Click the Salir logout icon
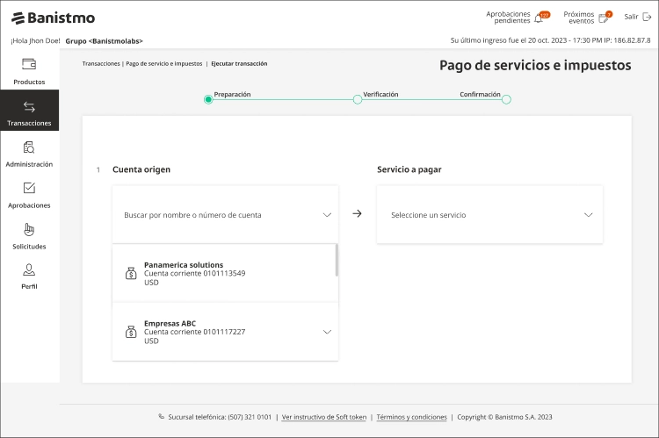This screenshot has height=438, width=659. (648, 17)
